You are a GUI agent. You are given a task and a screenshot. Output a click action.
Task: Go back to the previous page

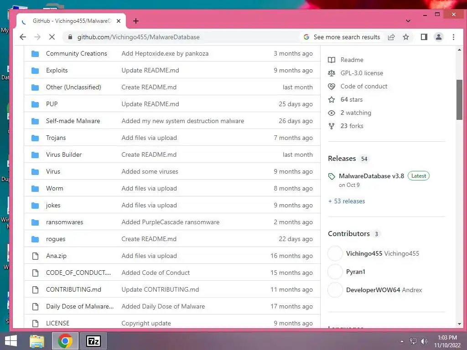click(23, 37)
